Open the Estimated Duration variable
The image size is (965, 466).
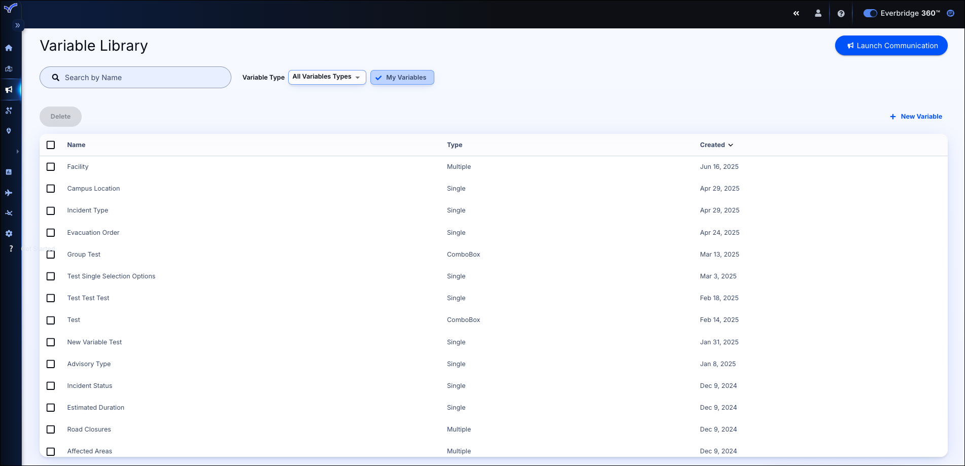coord(95,408)
